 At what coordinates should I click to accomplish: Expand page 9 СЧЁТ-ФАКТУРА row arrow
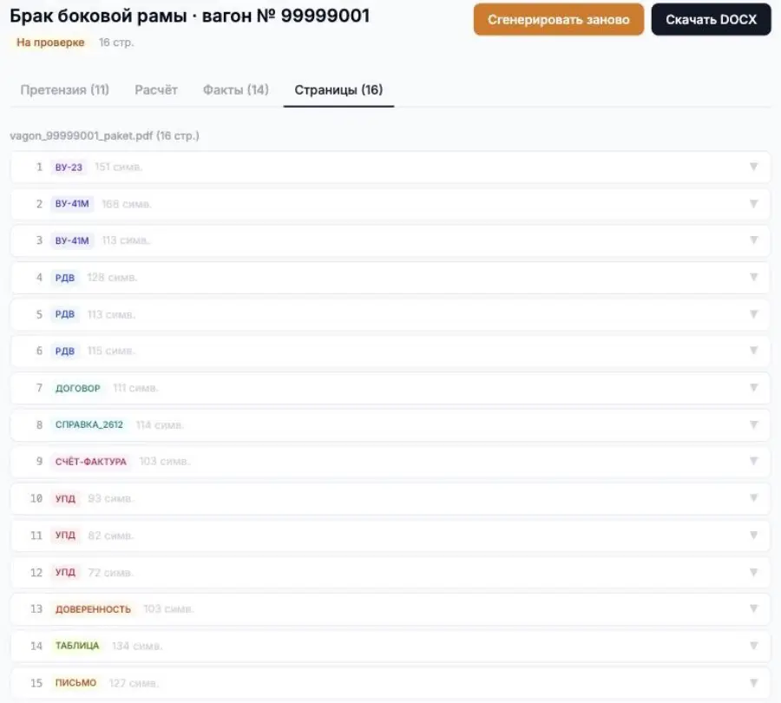click(753, 462)
